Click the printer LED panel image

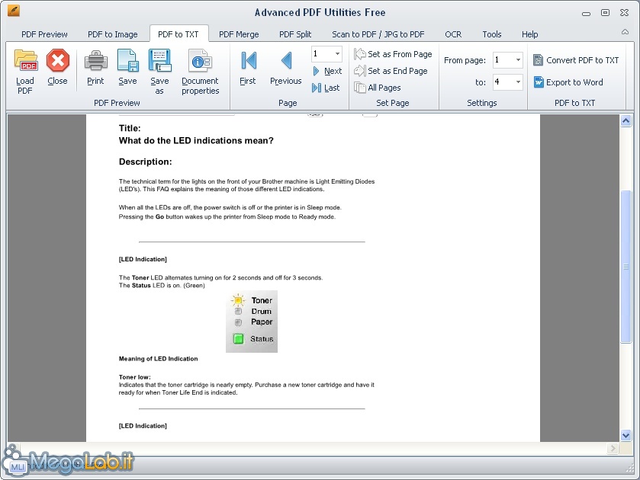coord(252,322)
